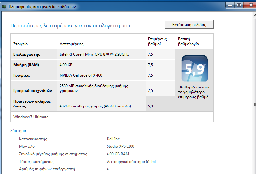This screenshot has height=174, width=256.
Task: Click the vertical scrollbar grip
Action: [x=255, y=105]
